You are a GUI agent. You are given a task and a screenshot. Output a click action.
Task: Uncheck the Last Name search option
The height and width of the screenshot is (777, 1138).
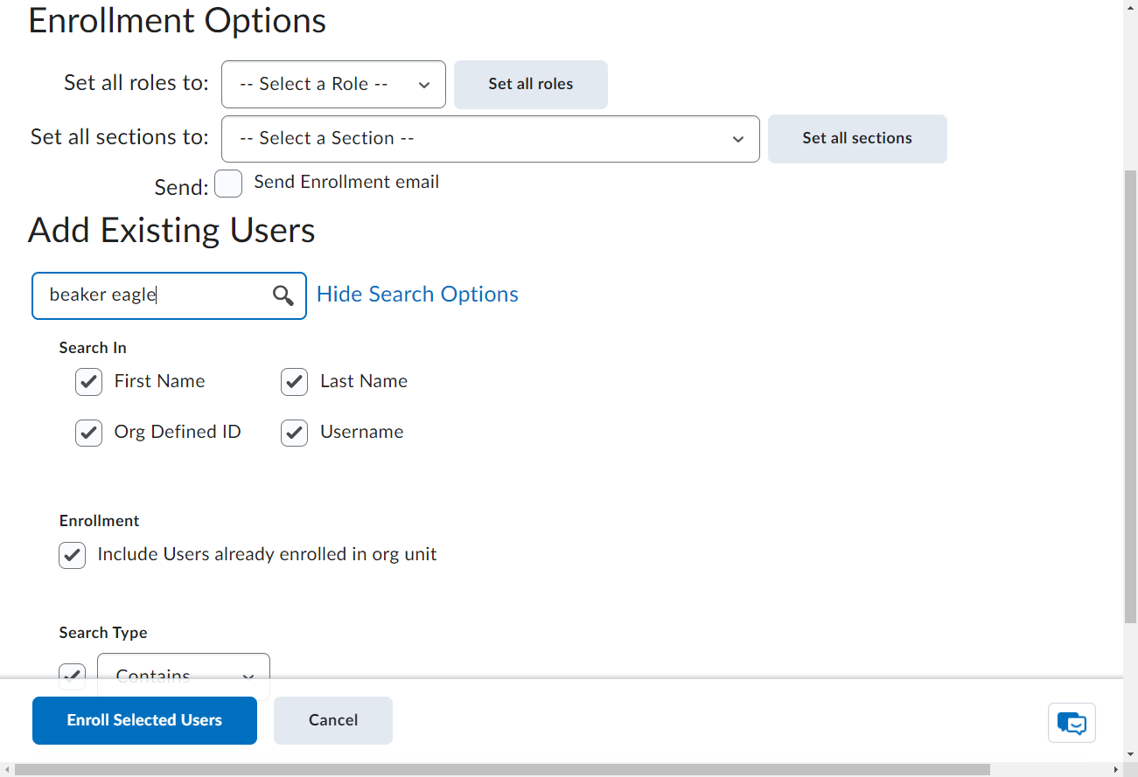coord(295,382)
